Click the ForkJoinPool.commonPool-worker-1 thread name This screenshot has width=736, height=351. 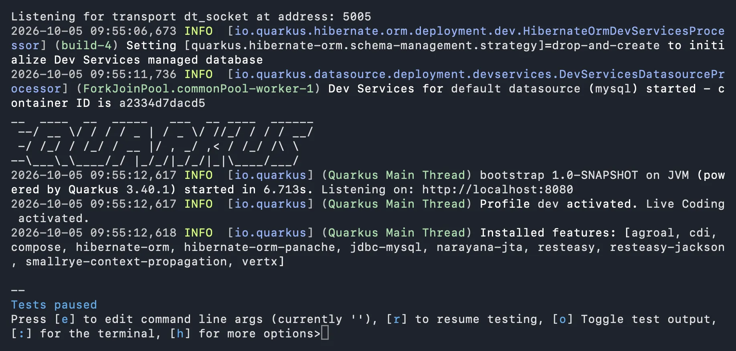198,88
